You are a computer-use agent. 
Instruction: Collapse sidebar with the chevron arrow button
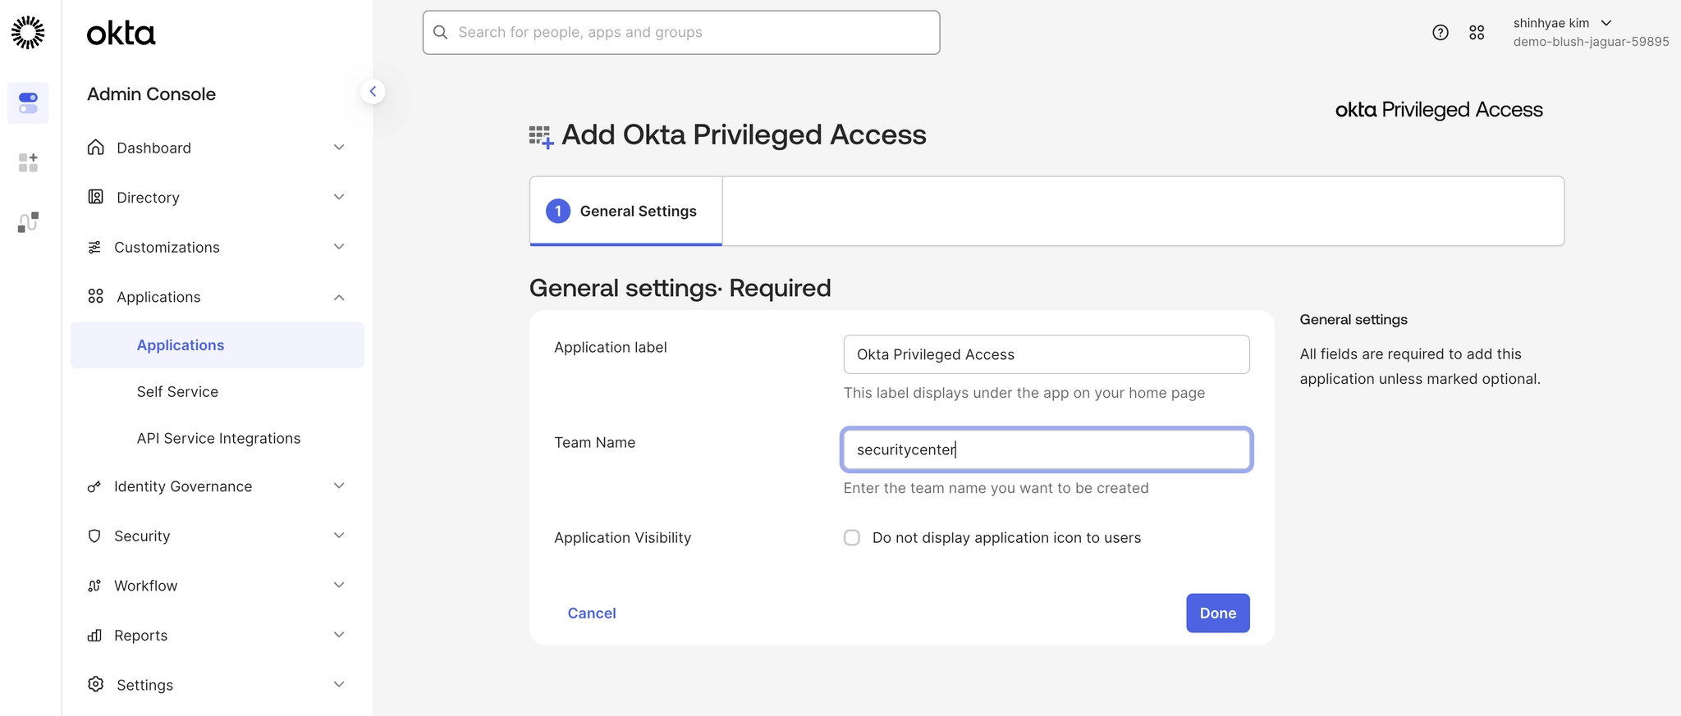[x=373, y=91]
